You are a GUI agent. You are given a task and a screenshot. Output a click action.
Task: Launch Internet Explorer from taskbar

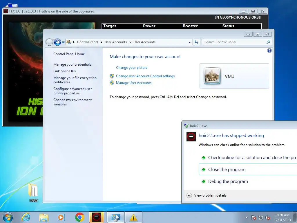click(x=26, y=217)
